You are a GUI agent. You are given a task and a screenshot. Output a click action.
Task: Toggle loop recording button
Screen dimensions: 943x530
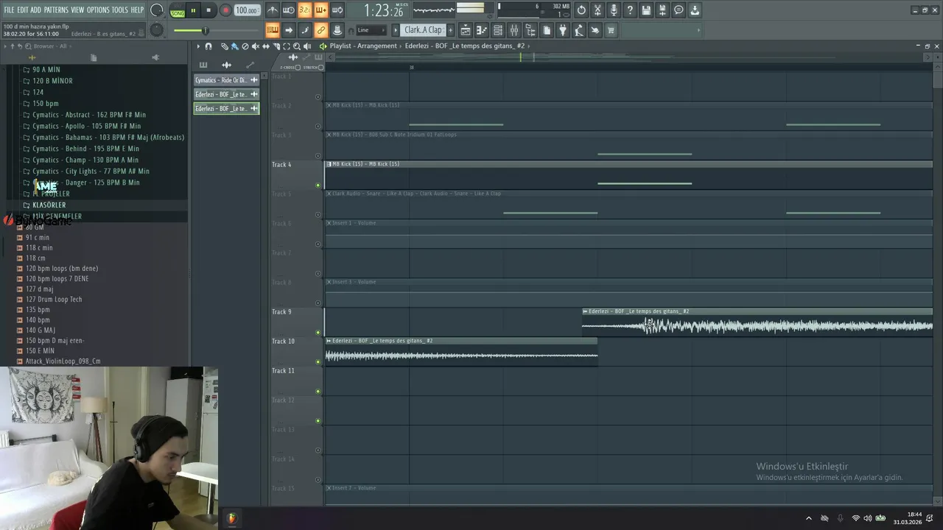point(337,10)
